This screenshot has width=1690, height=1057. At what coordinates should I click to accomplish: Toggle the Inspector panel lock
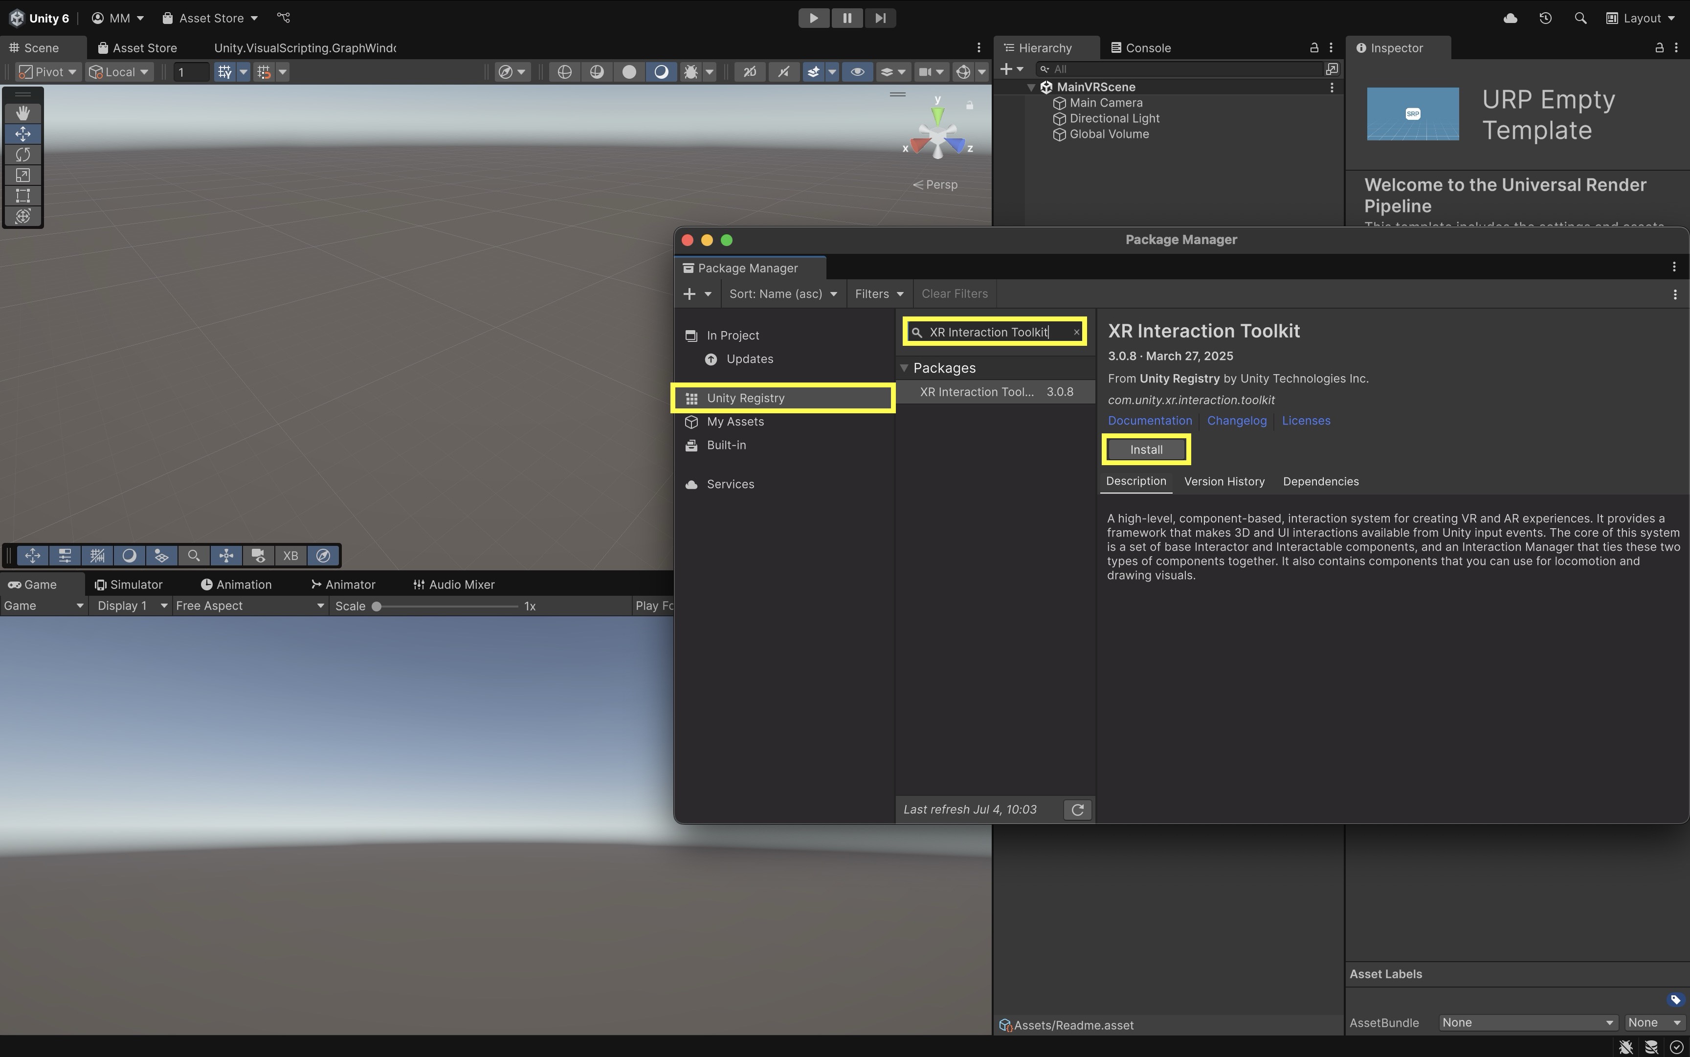1659,47
